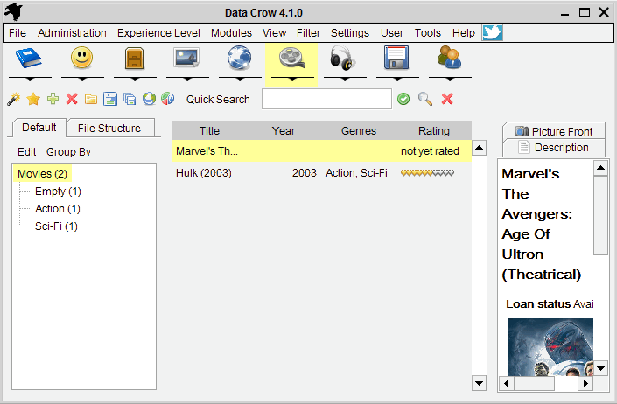Select the Marvel's Th... row
Image resolution: width=617 pixels, height=404 pixels.
point(321,151)
